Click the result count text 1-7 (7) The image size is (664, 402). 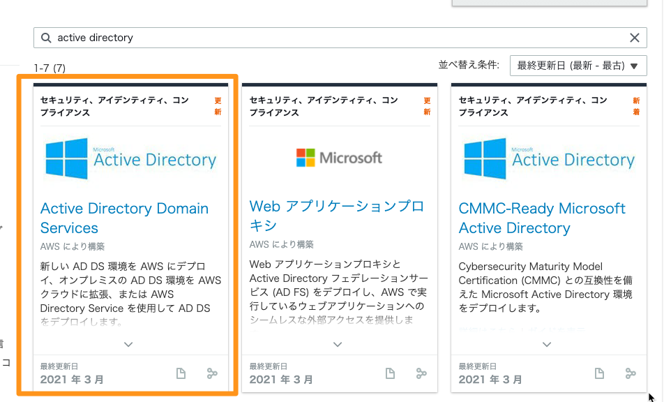coord(50,68)
